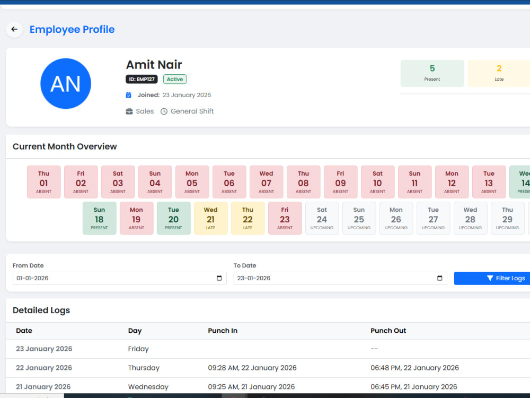
Task: Click punch in 09:25 AM, 21 January
Action: (x=251, y=387)
